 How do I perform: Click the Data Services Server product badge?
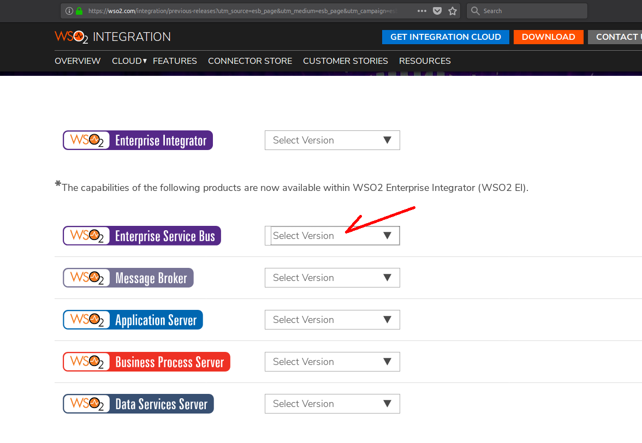point(138,404)
